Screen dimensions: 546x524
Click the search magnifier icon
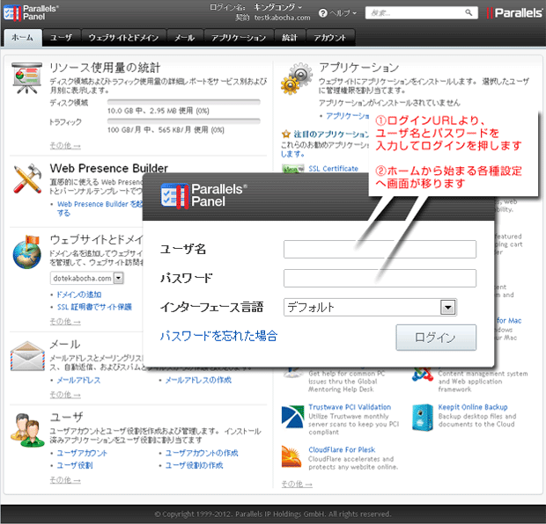tap(469, 13)
